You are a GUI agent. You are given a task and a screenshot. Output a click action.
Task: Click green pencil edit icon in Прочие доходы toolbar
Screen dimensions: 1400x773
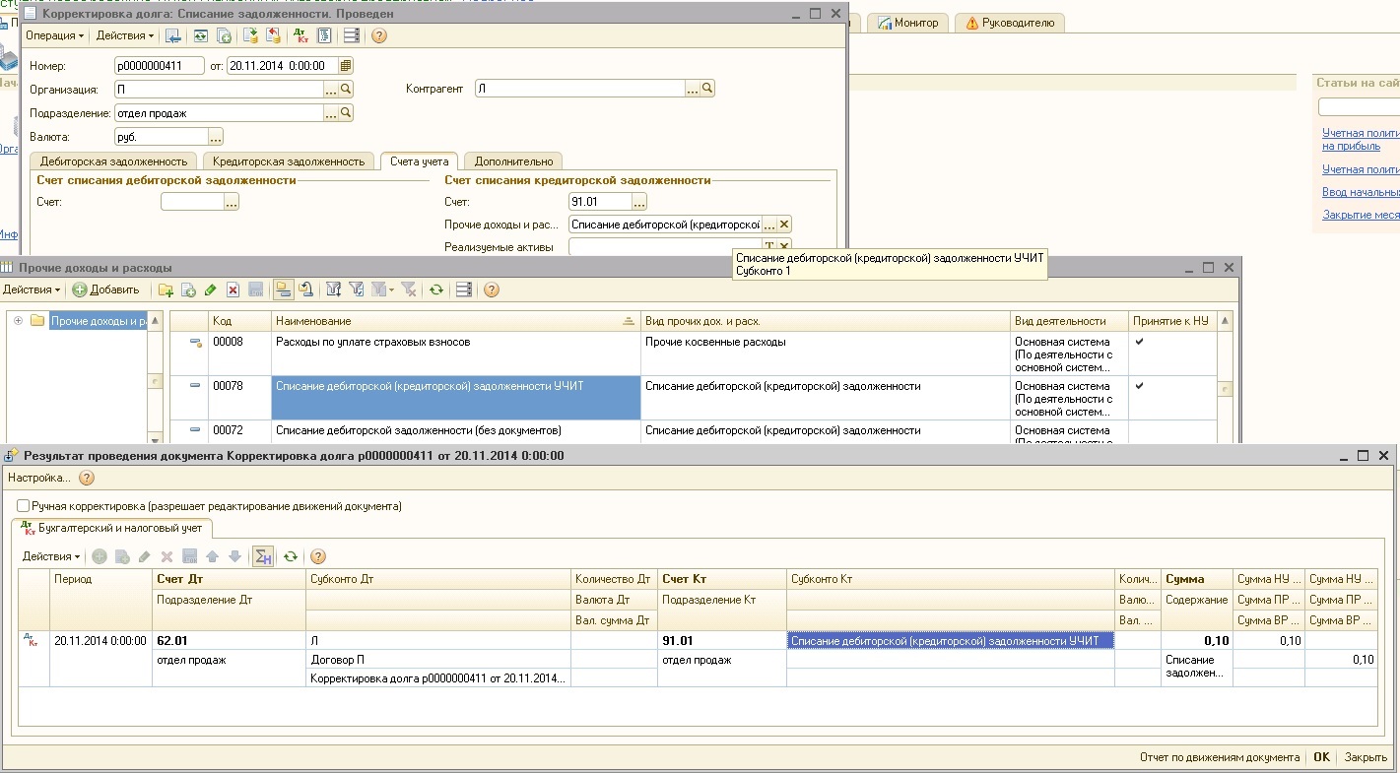(211, 290)
